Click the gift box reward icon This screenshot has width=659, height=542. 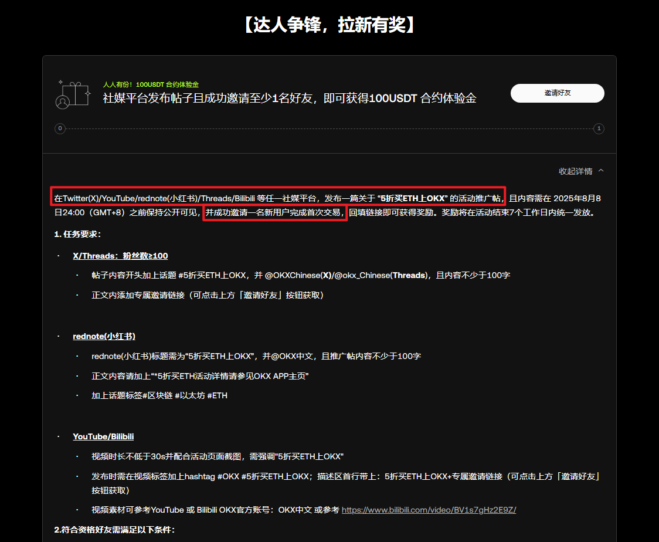(x=73, y=94)
